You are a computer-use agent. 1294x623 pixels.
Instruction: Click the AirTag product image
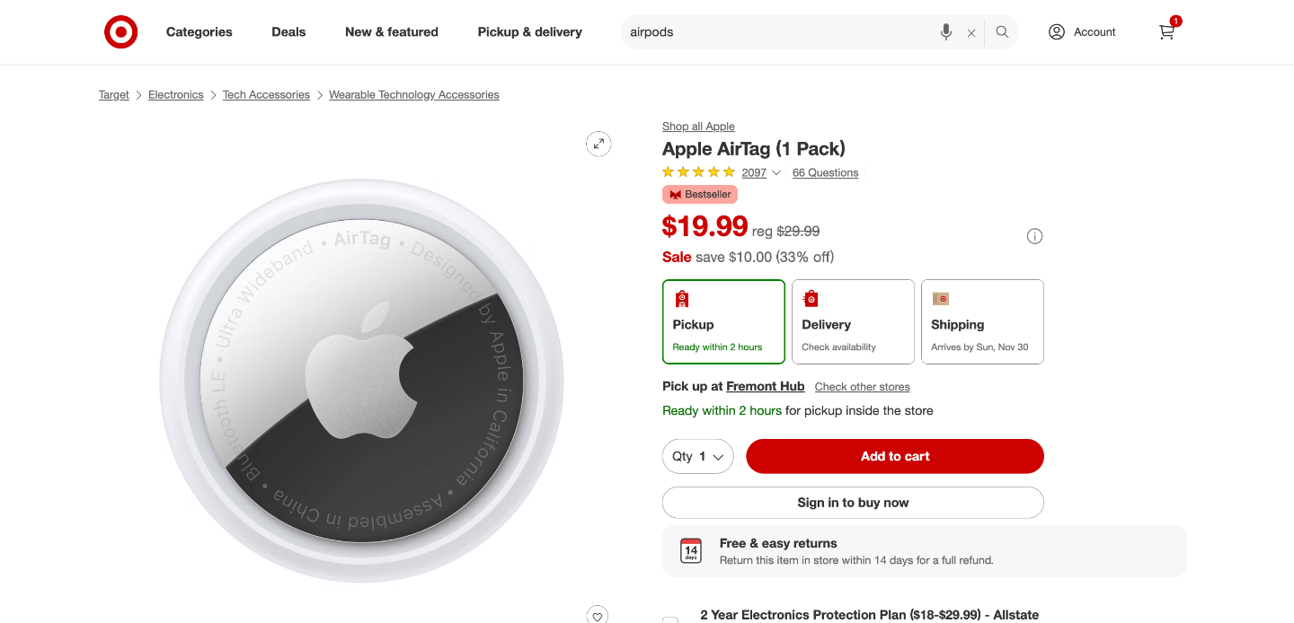pos(362,381)
